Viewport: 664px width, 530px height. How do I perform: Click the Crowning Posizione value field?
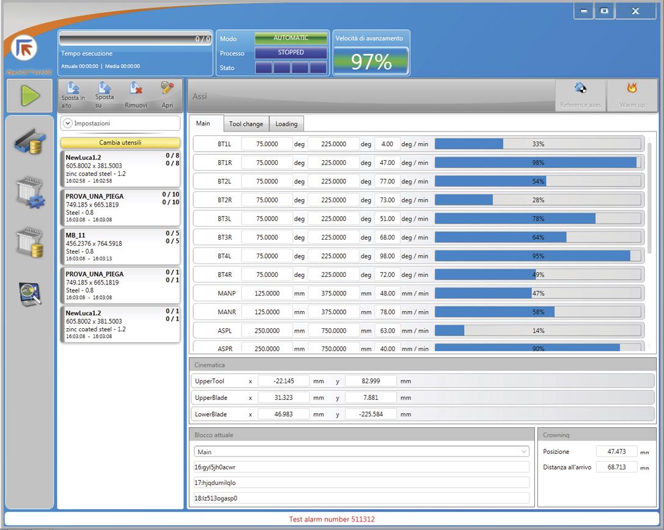coord(616,452)
